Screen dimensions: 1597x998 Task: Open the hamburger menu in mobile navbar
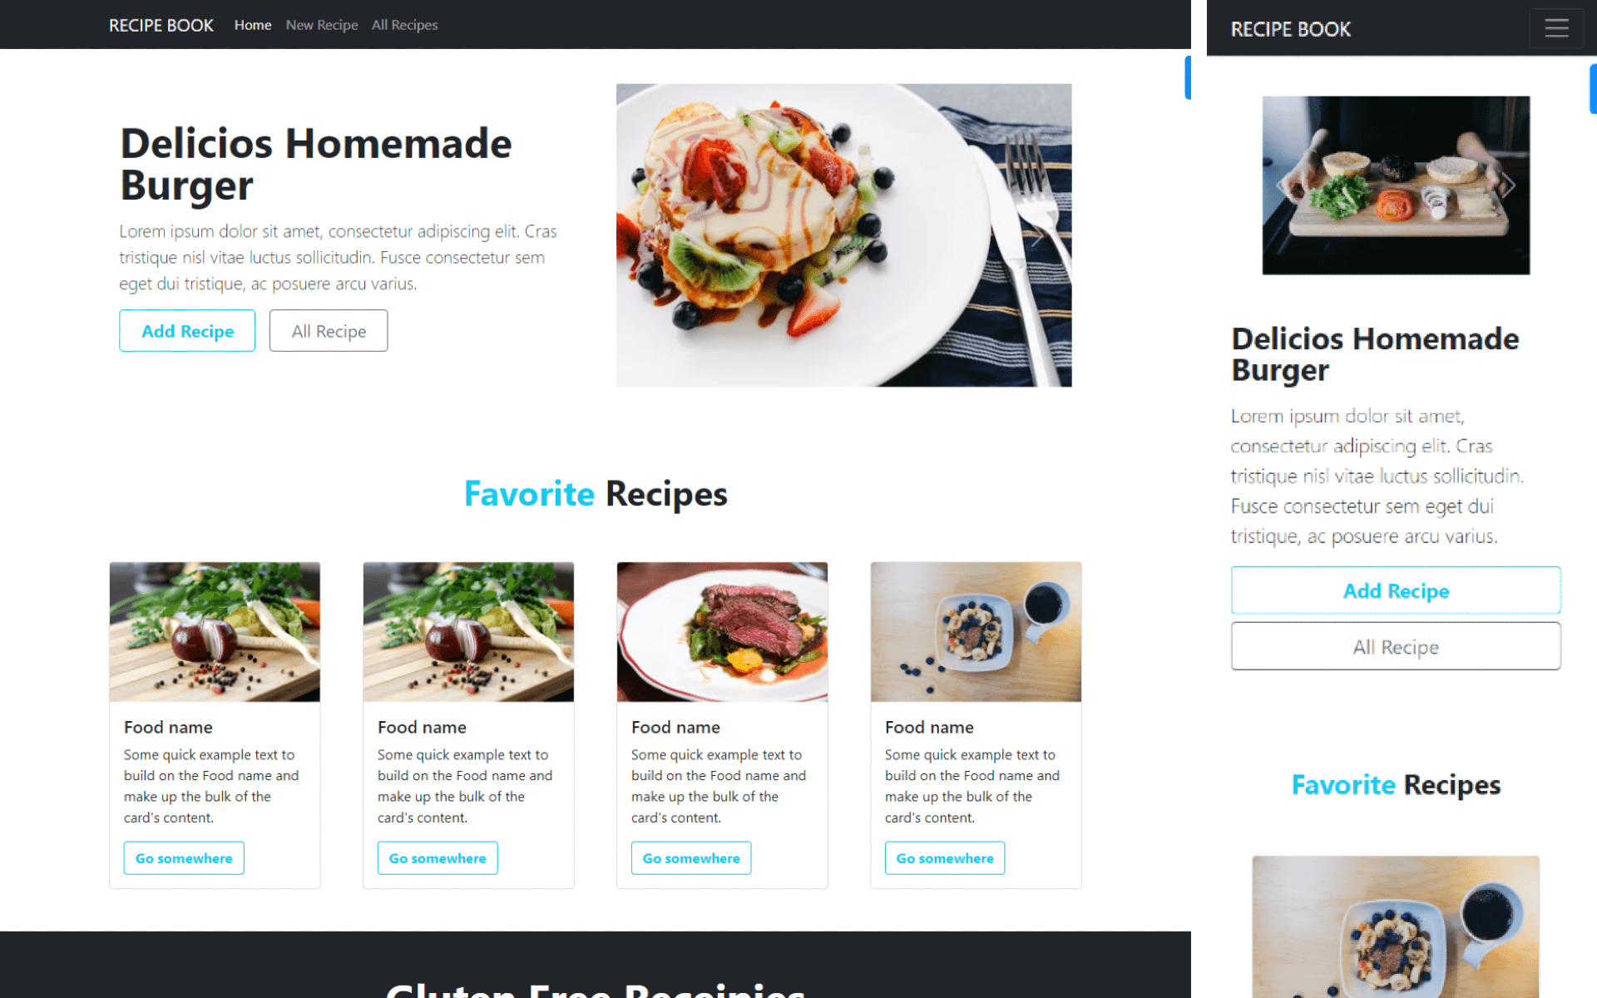[x=1556, y=28]
